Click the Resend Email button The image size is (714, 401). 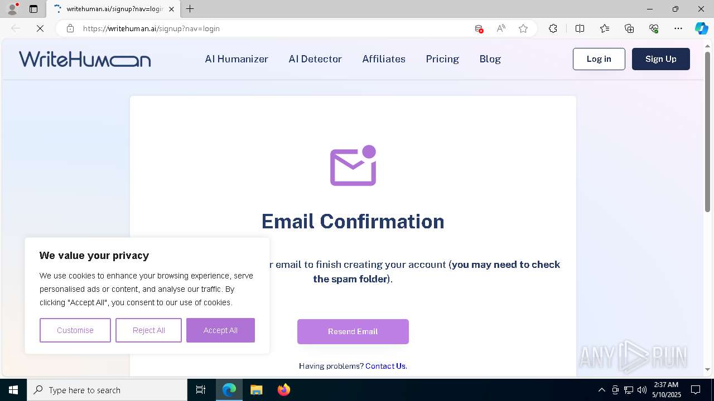tap(353, 331)
